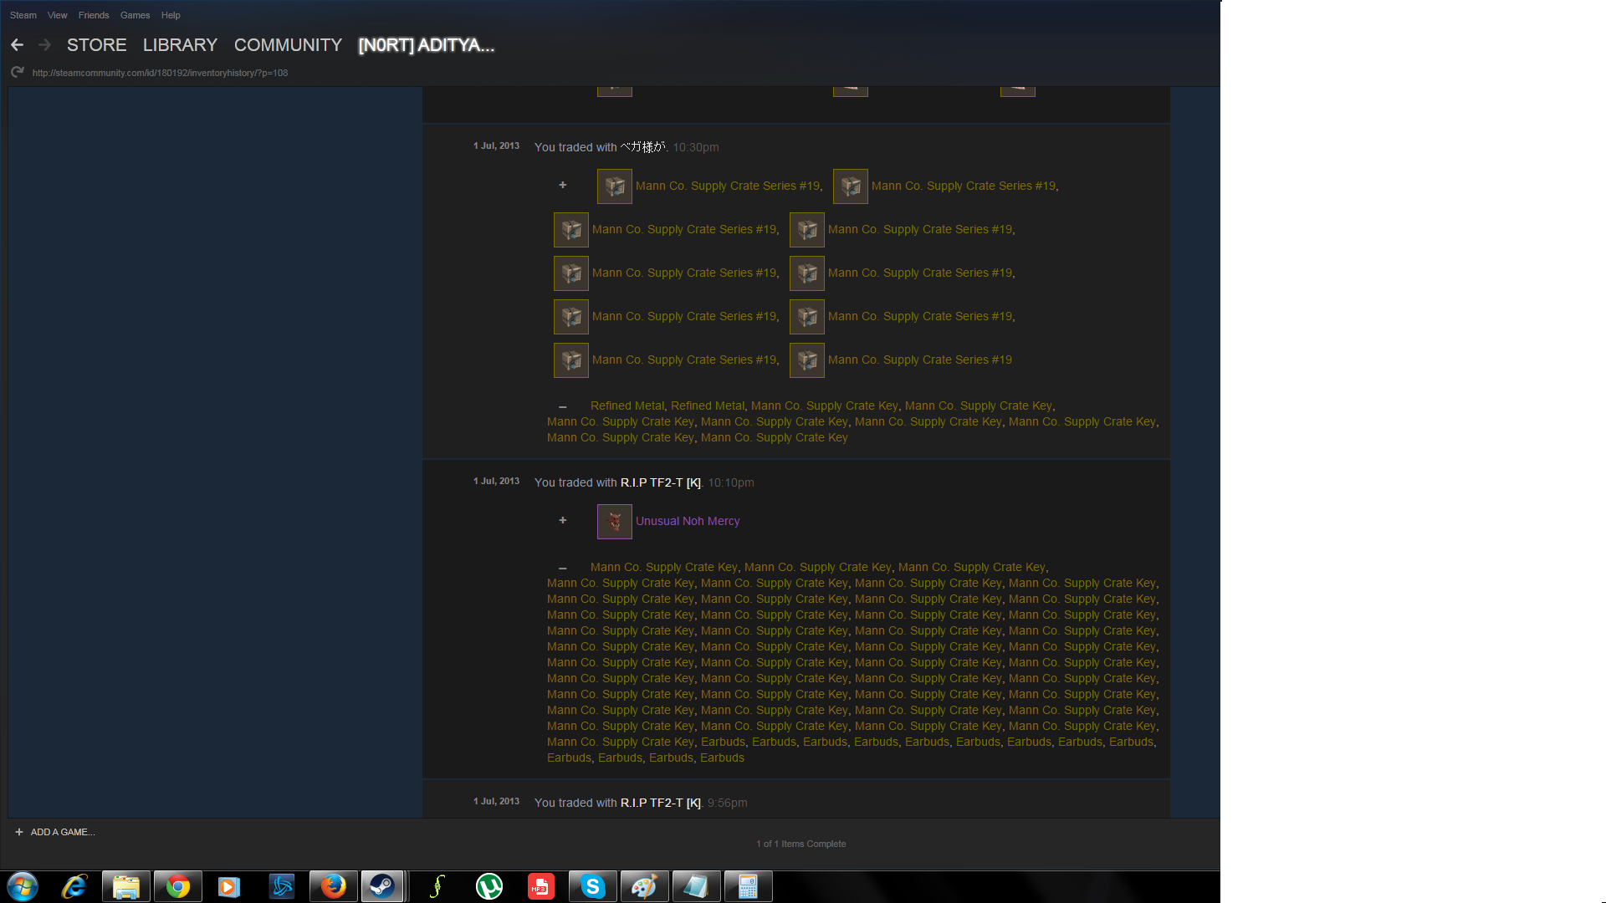Launch Firefox from the taskbar

click(x=333, y=886)
